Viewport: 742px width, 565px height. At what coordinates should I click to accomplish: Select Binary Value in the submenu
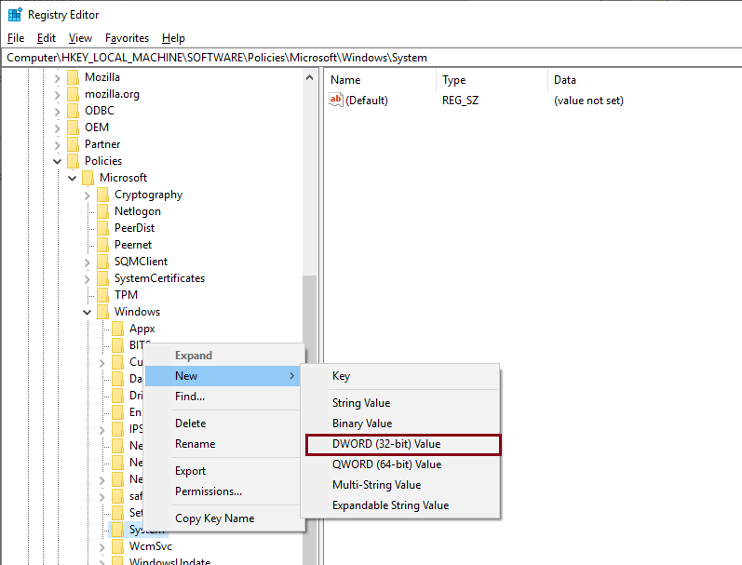(x=400, y=423)
